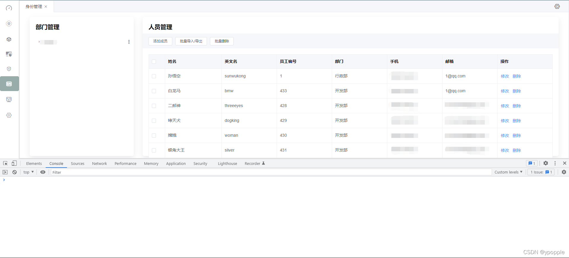
Task: Click 删除 for bmw
Action: (517, 91)
